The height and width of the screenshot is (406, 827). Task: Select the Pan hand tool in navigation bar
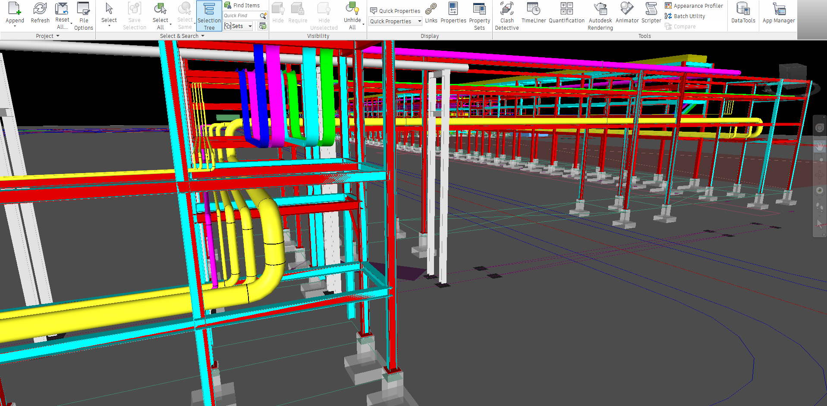[819, 146]
